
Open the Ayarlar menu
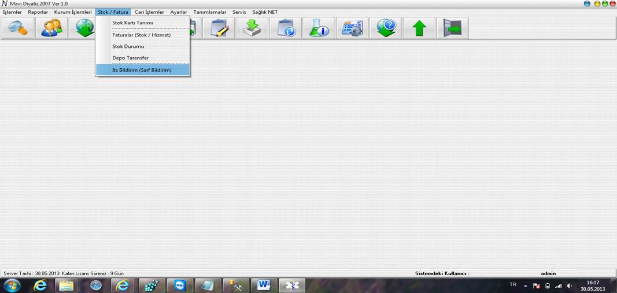(x=179, y=12)
